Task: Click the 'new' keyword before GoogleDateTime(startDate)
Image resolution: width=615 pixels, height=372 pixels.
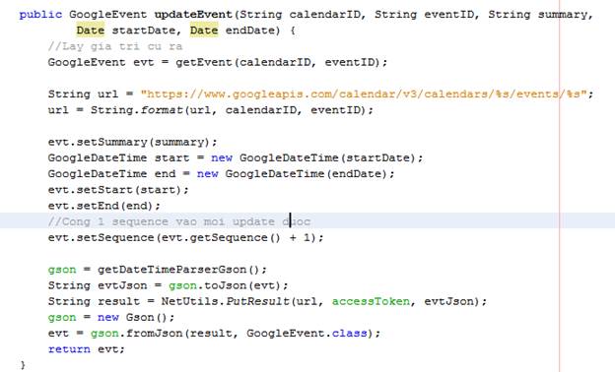Action: (222, 158)
